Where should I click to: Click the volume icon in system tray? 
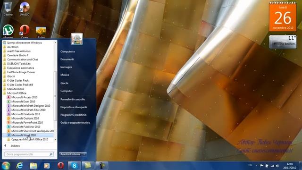[x=277, y=166]
